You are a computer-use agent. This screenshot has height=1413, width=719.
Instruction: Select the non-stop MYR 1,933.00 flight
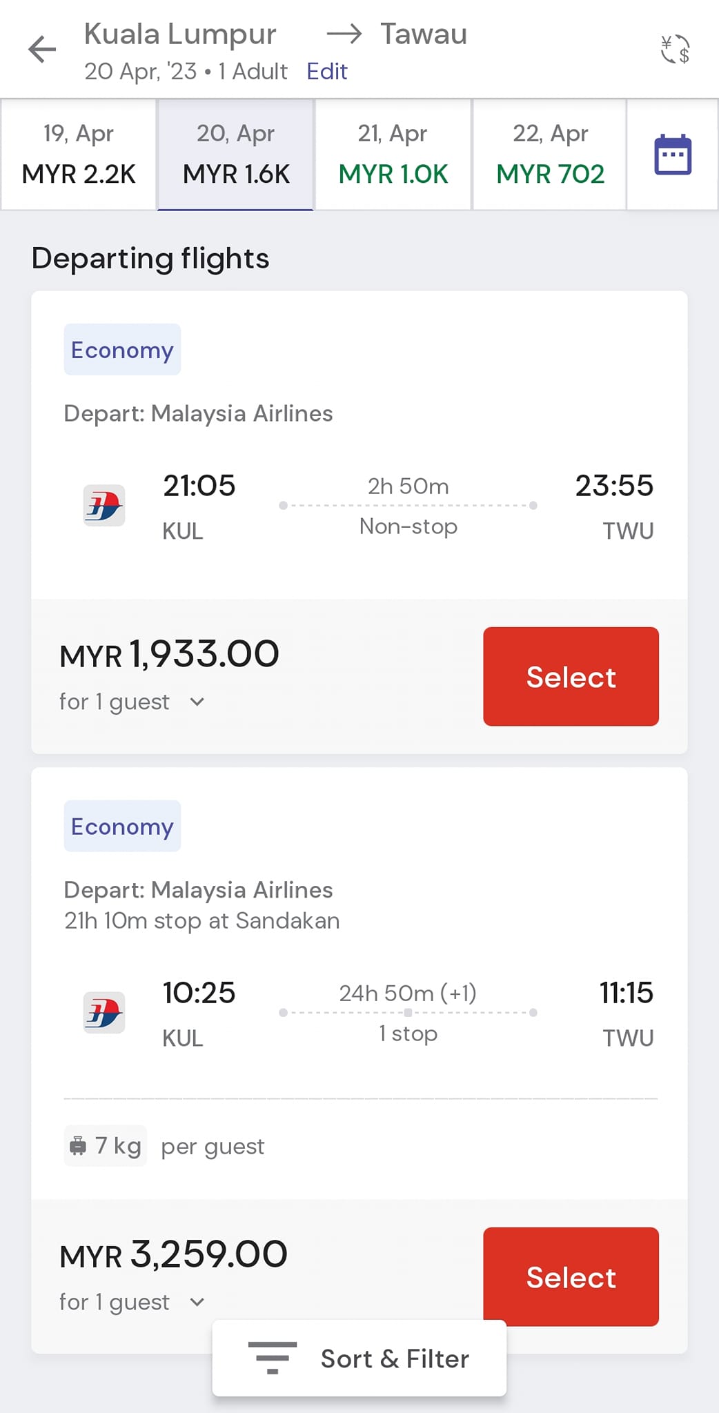571,676
